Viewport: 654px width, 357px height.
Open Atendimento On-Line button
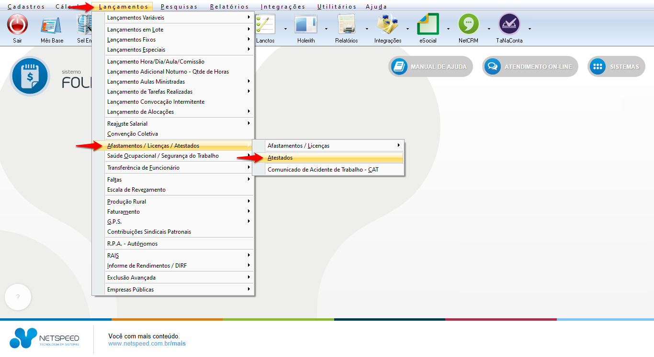tap(530, 67)
